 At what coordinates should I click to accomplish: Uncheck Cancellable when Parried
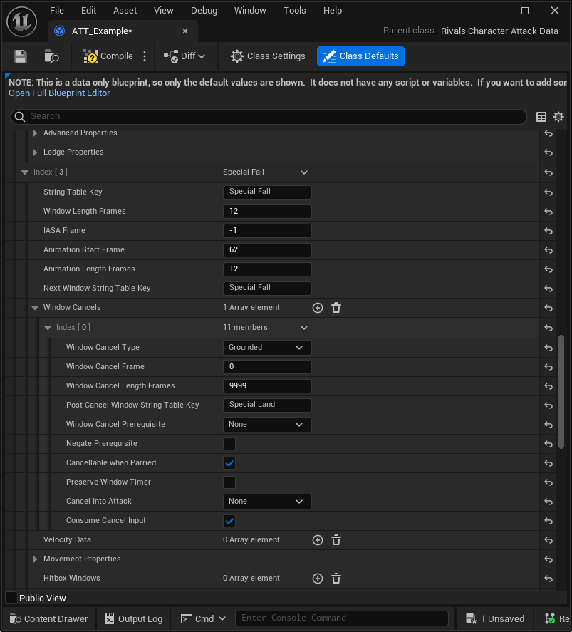click(x=229, y=463)
